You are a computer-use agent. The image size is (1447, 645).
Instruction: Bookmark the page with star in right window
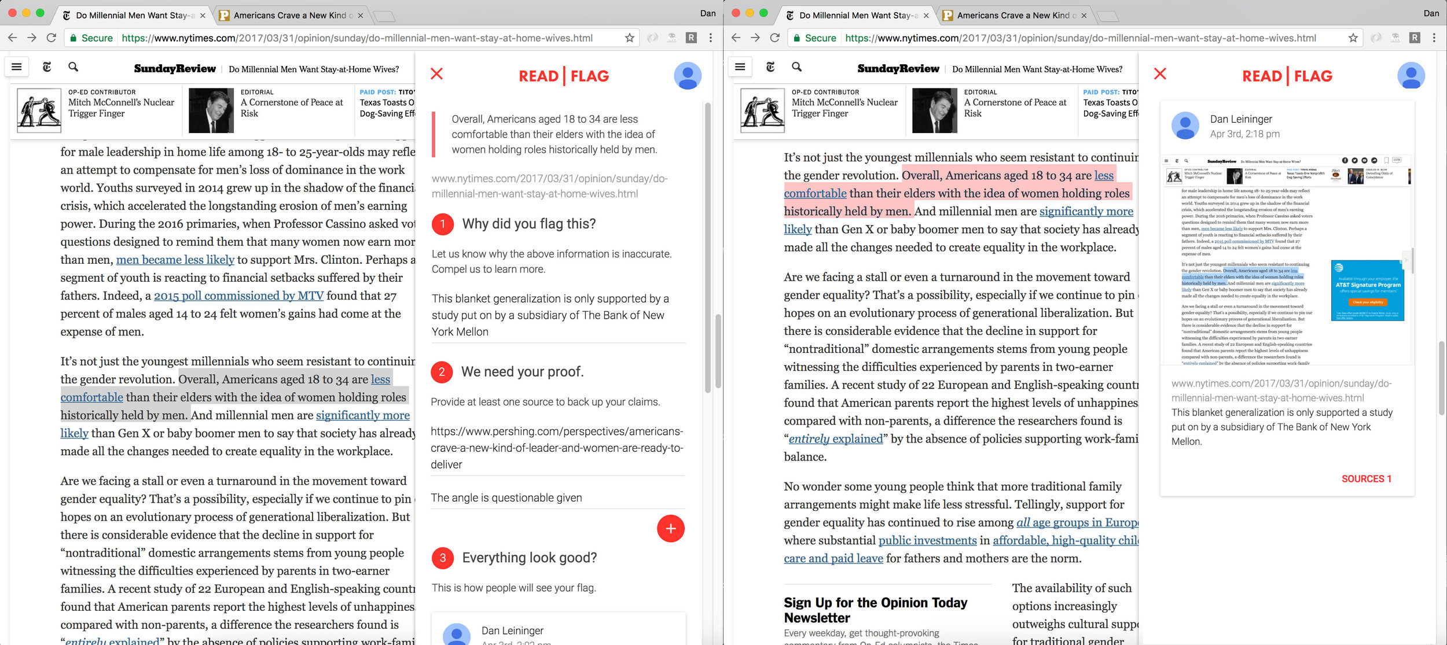(x=1353, y=38)
